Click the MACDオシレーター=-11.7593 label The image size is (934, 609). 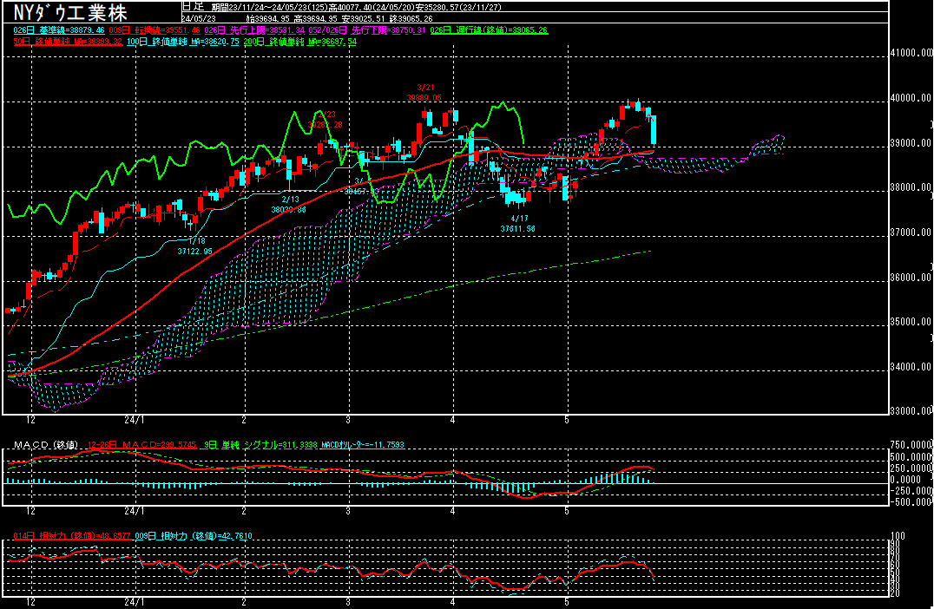[363, 445]
